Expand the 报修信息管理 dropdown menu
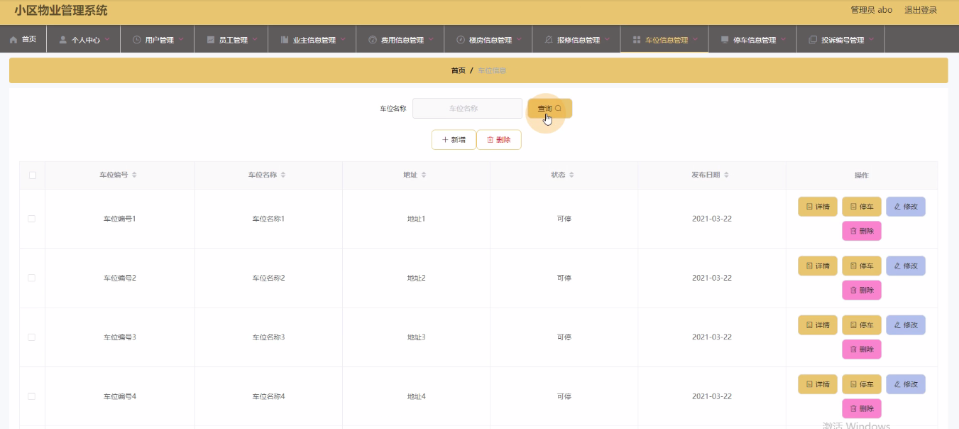This screenshot has width=959, height=429. tap(578, 40)
